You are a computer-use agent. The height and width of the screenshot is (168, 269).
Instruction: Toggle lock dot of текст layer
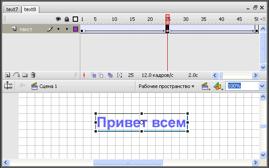(67, 29)
